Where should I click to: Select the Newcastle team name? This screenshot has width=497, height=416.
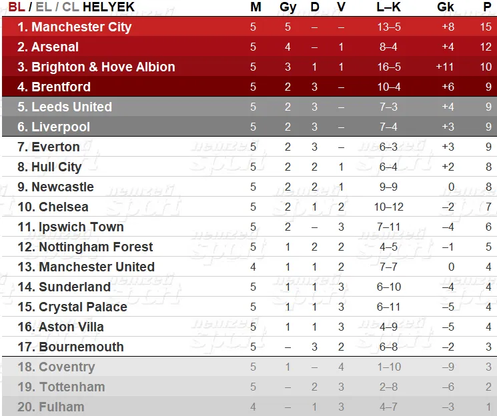pos(63,187)
